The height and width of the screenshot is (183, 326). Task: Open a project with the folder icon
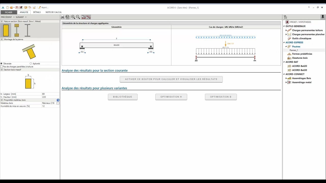pyautogui.click(x=11, y=8)
